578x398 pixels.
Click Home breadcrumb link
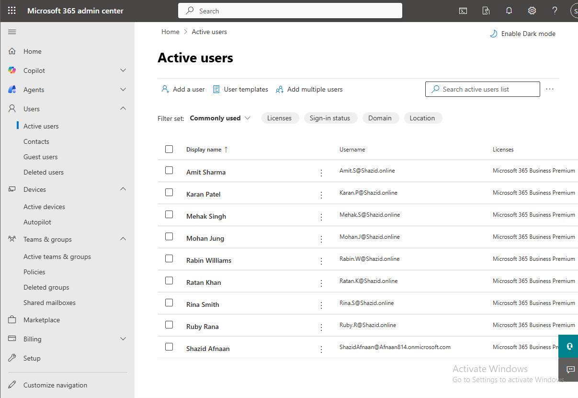pos(170,32)
